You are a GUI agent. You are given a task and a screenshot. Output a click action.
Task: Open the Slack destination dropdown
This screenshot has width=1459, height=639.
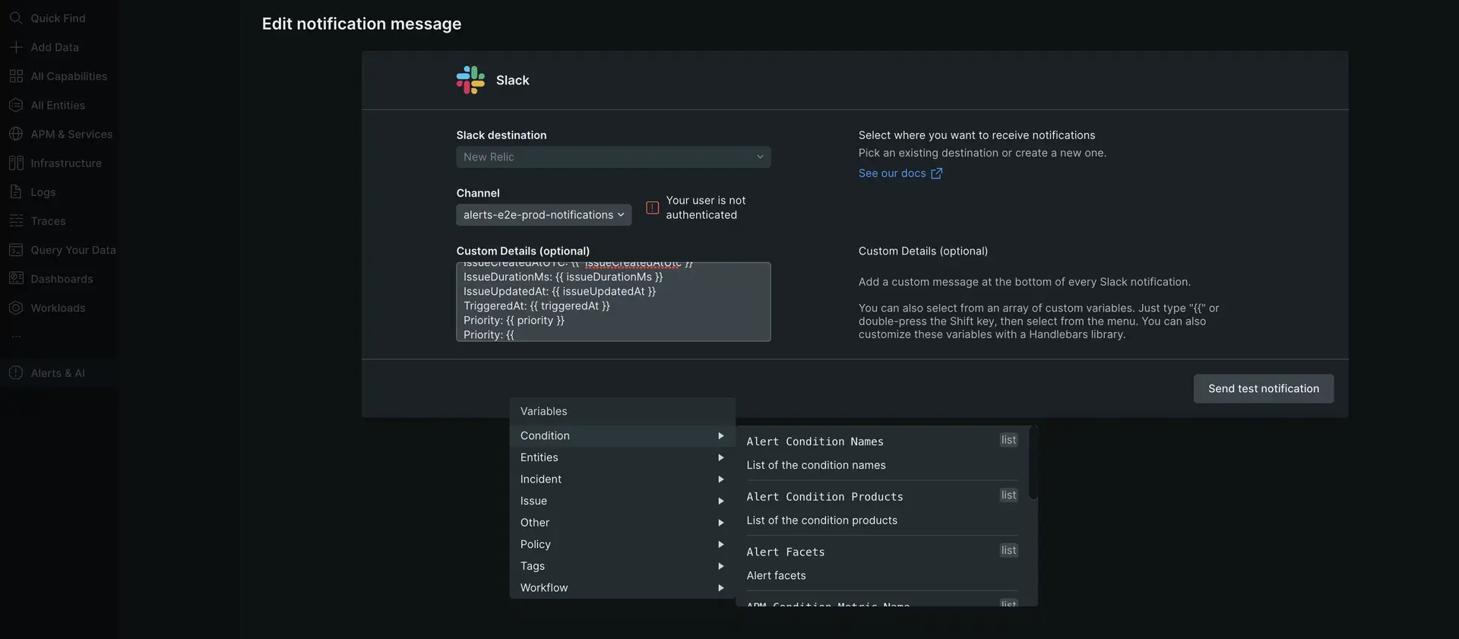(612, 157)
